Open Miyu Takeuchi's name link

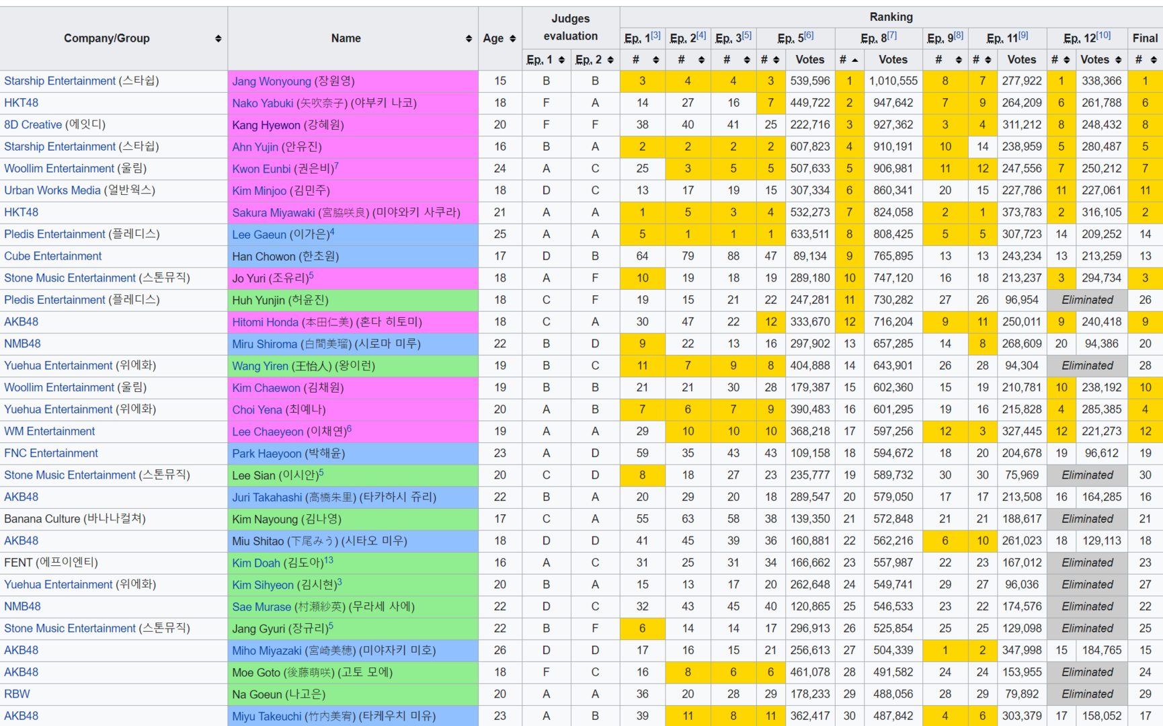(x=267, y=716)
